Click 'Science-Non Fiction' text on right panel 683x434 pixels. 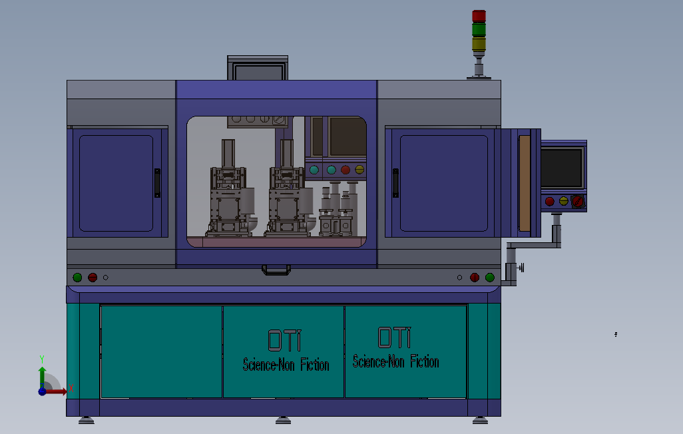(x=396, y=361)
